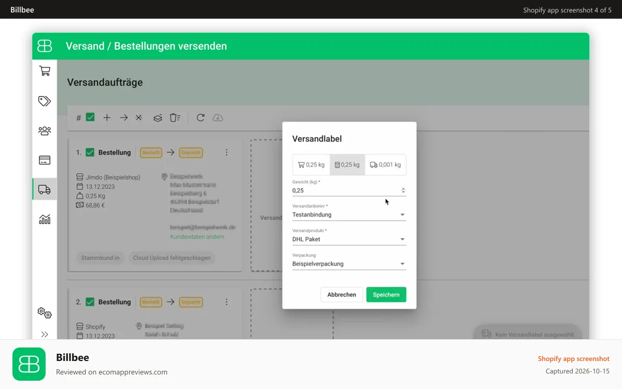Click the Kein Versandlabel ausgewählt button
This screenshot has height=389, width=622.
click(527, 334)
